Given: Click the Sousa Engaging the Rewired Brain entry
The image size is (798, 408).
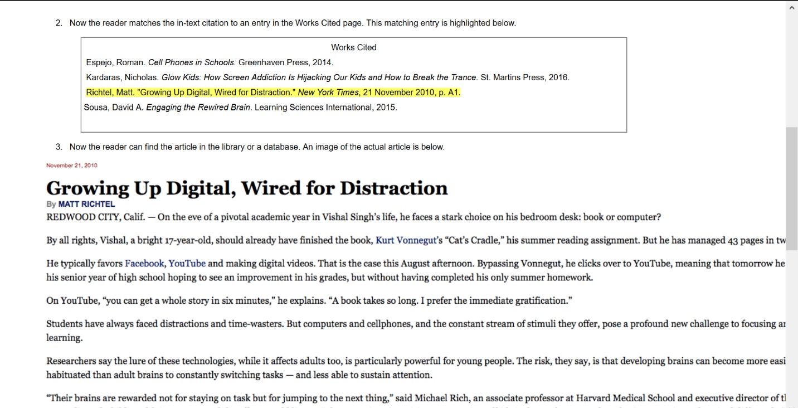Looking at the screenshot, I should tap(240, 108).
